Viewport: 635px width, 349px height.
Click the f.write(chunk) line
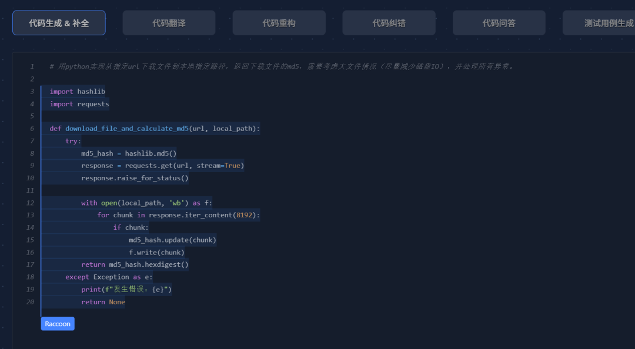(157, 252)
